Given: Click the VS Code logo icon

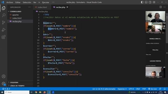Looking at the screenshot, I should pos(3,2).
